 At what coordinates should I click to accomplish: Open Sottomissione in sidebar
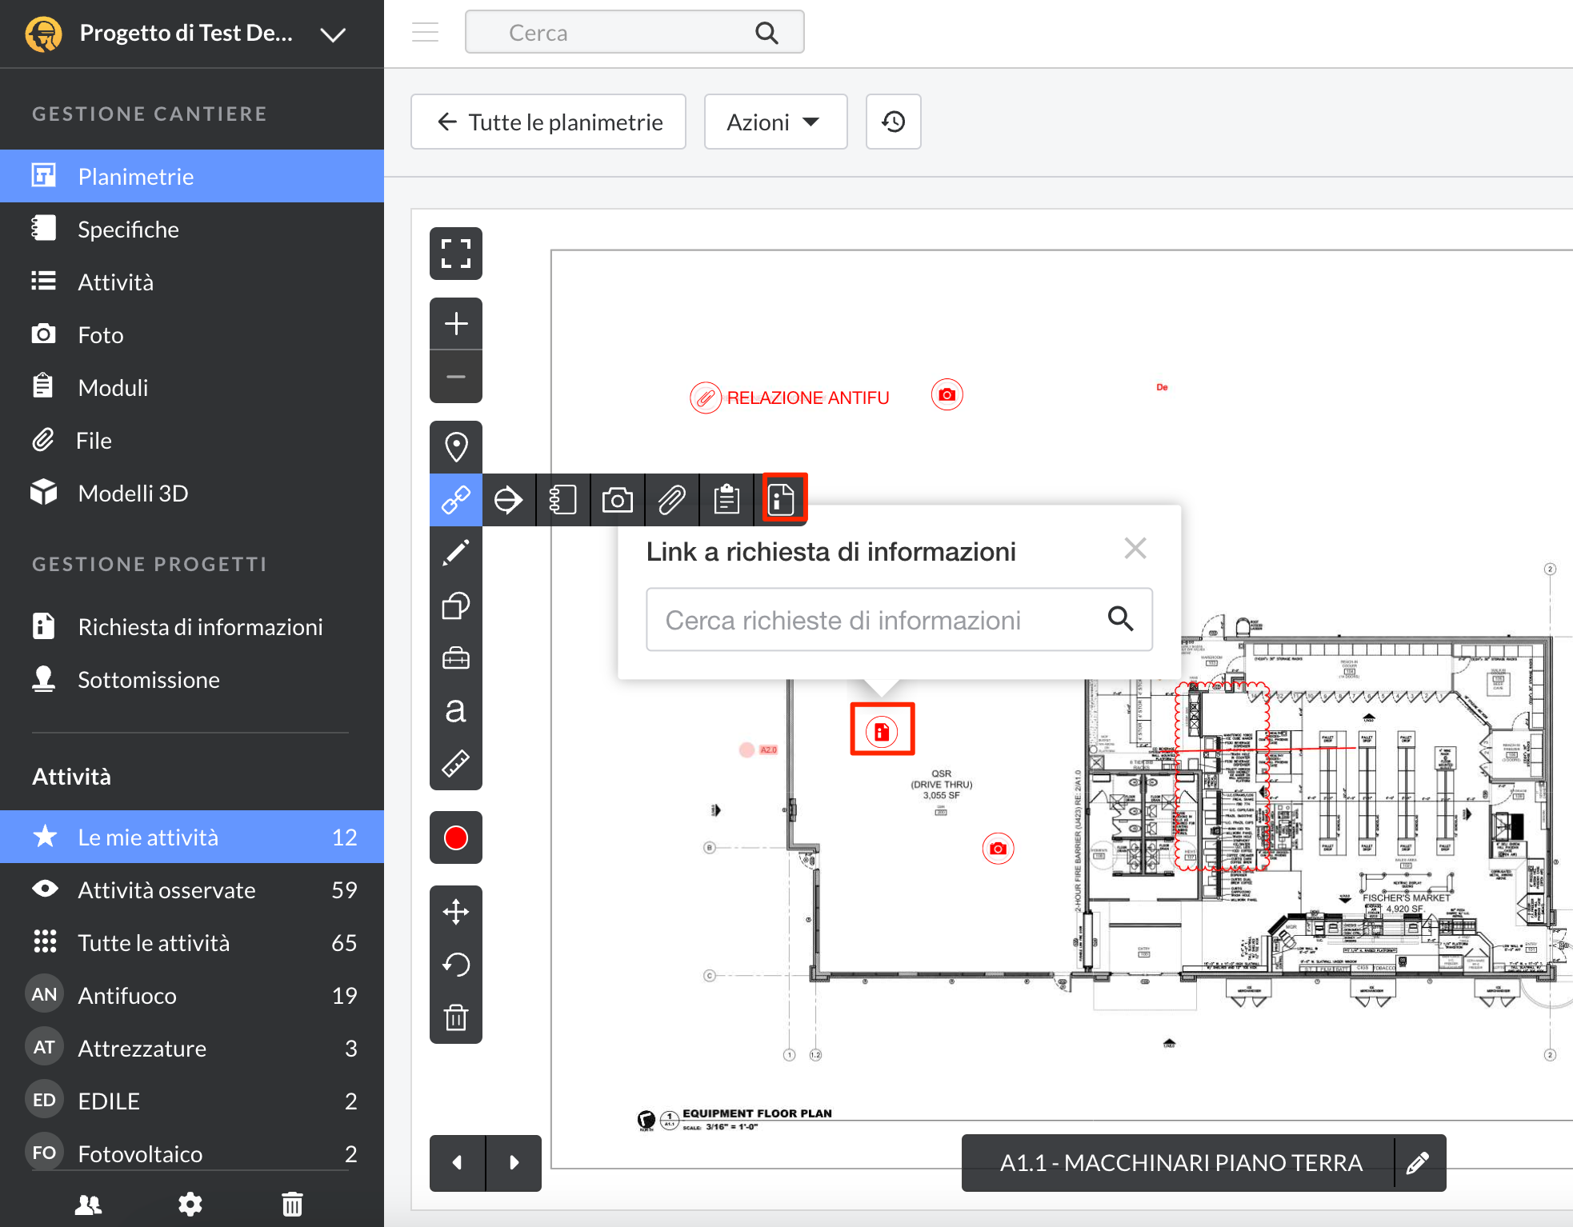[x=192, y=679]
